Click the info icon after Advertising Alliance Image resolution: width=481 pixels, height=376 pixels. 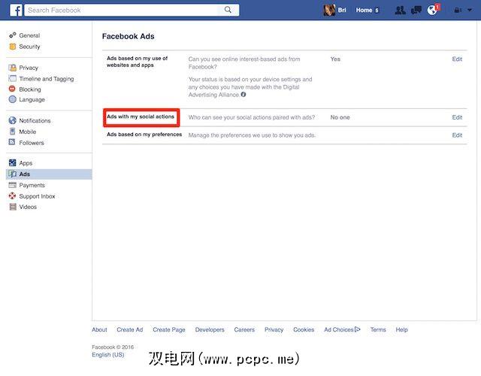[x=244, y=95]
